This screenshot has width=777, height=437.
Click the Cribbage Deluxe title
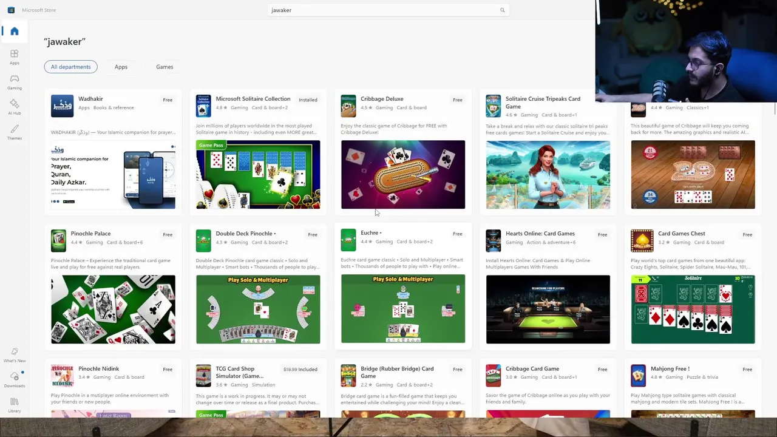pos(382,99)
